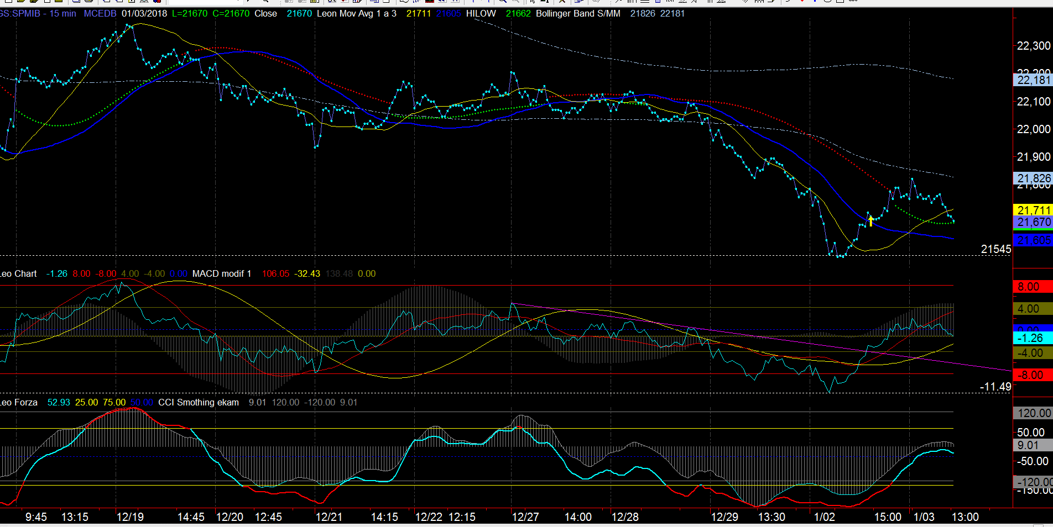Click the GS:SPMIB - 15 min symbol label

[38, 13]
